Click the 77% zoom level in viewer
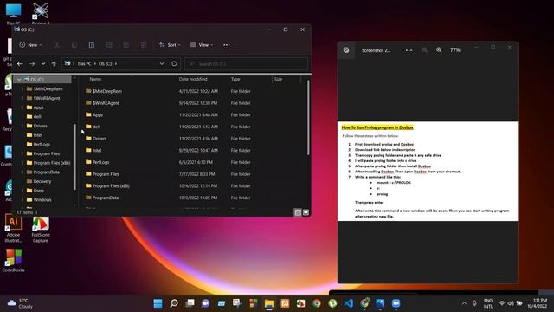The image size is (554, 312). (x=455, y=50)
